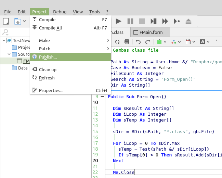The image size is (222, 178).
Task: Click the open project folder icon
Action: (17, 22)
